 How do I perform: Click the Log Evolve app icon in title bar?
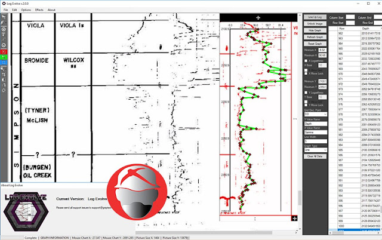[4, 4]
